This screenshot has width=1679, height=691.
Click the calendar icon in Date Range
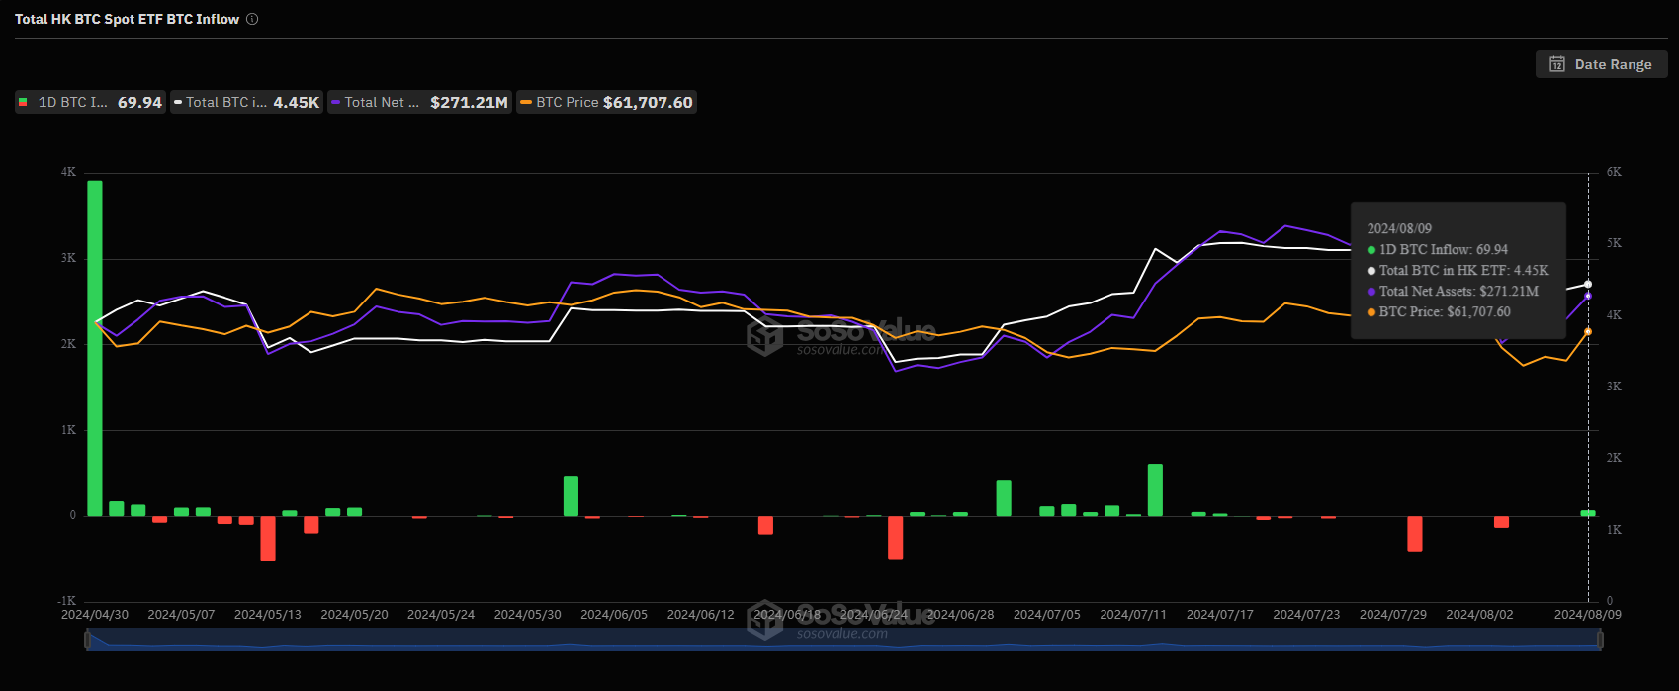click(x=1557, y=64)
